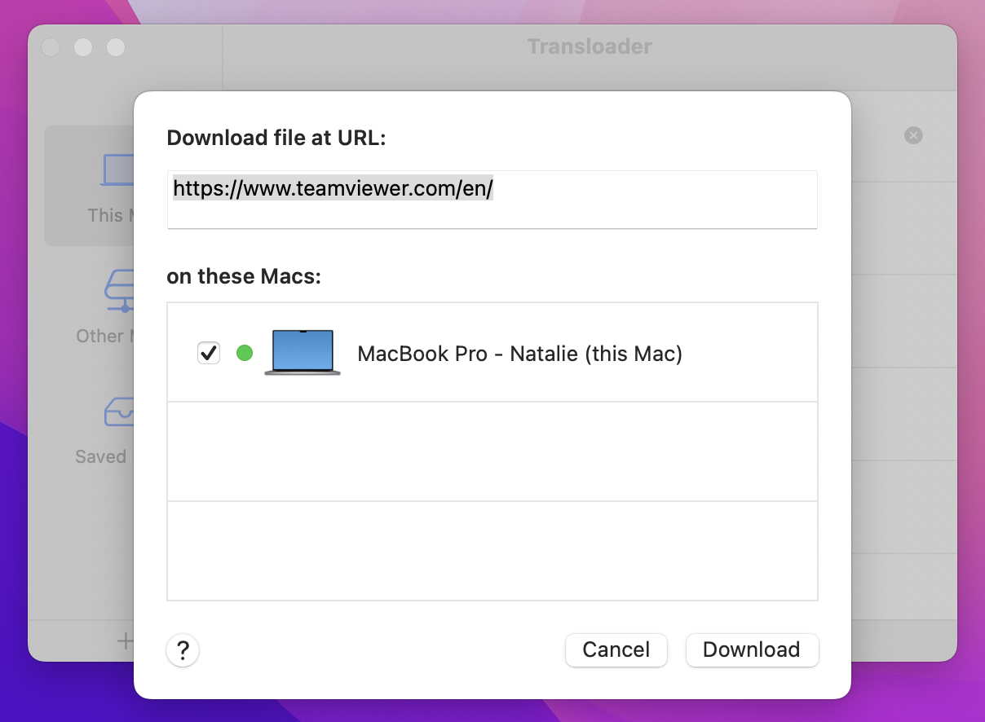Click the Download button
Image resolution: width=985 pixels, height=722 pixels.
tap(752, 649)
